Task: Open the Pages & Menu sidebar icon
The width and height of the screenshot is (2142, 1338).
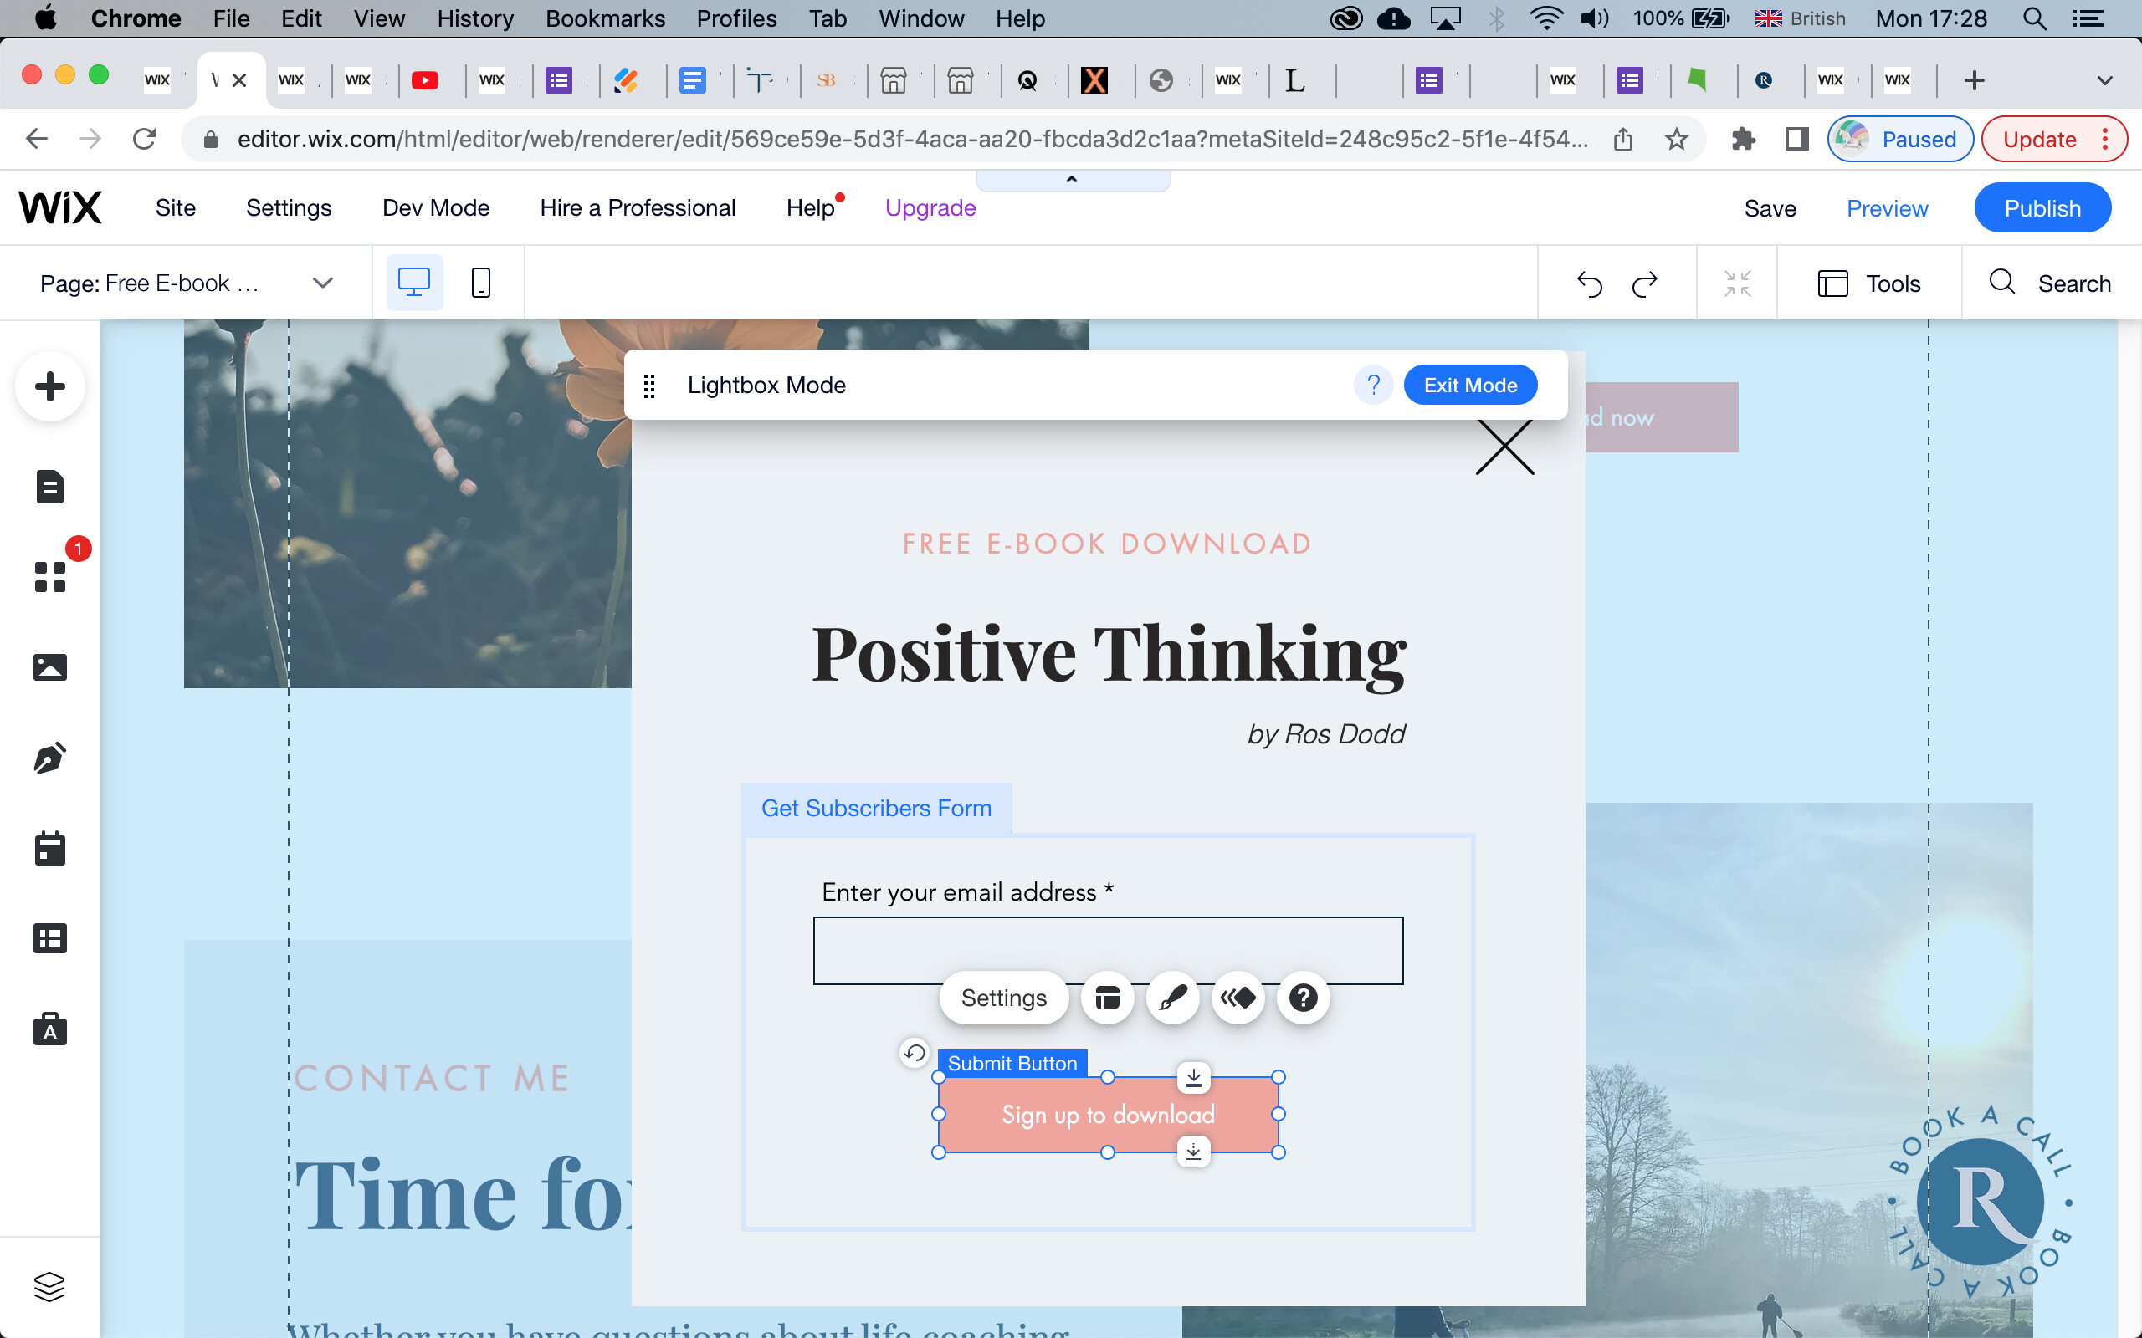Action: pos(50,487)
